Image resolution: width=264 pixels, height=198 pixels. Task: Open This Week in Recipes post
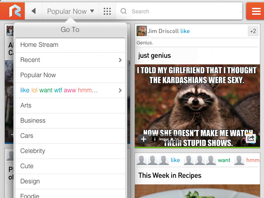pos(170,175)
